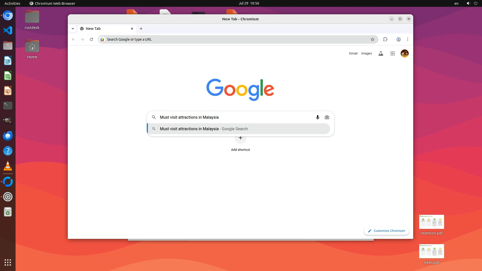
Task: Open the Gmail link
Action: (x=353, y=53)
